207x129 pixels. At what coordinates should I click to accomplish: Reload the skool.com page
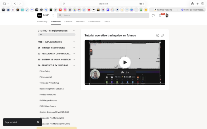tap(143, 4)
